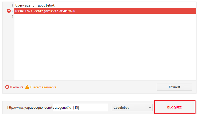Place cursor on empty line 3 of editor

pyautogui.click(x=105, y=16)
